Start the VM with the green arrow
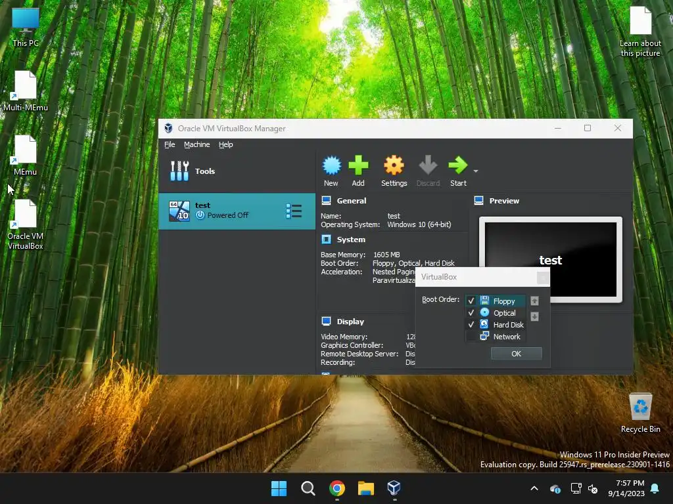 pos(458,165)
